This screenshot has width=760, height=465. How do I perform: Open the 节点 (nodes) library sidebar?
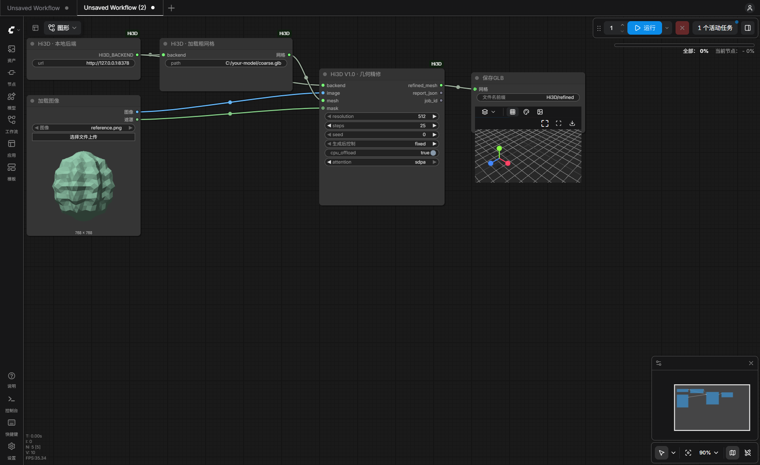11,77
